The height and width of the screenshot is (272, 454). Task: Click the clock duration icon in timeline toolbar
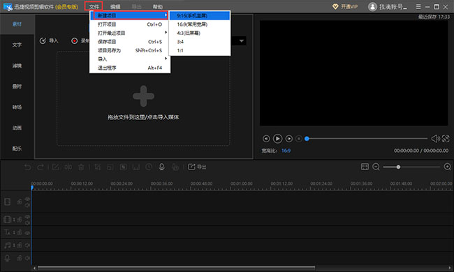coord(149,167)
